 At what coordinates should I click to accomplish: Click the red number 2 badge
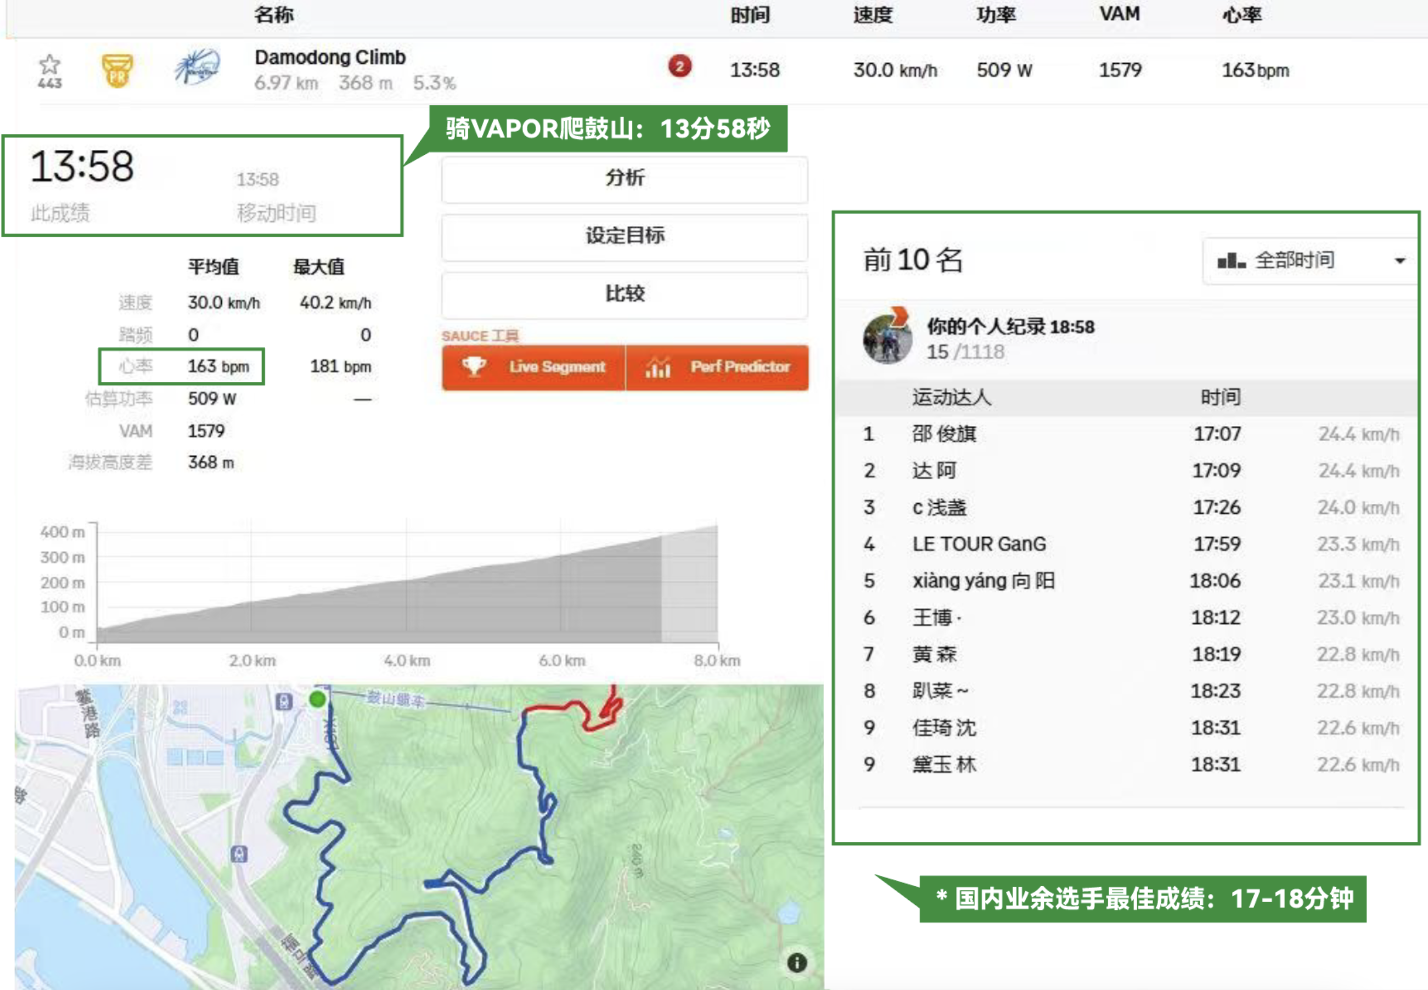click(680, 66)
